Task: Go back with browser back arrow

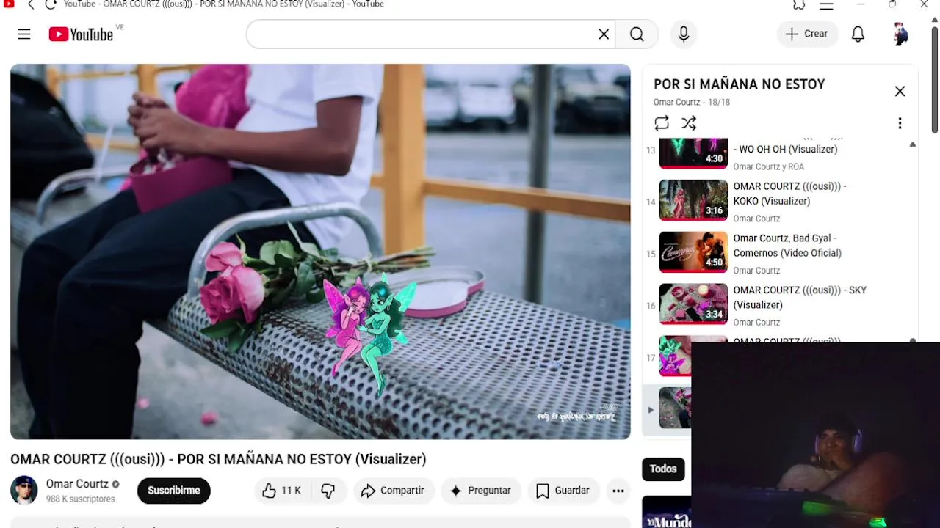Action: coord(31,4)
